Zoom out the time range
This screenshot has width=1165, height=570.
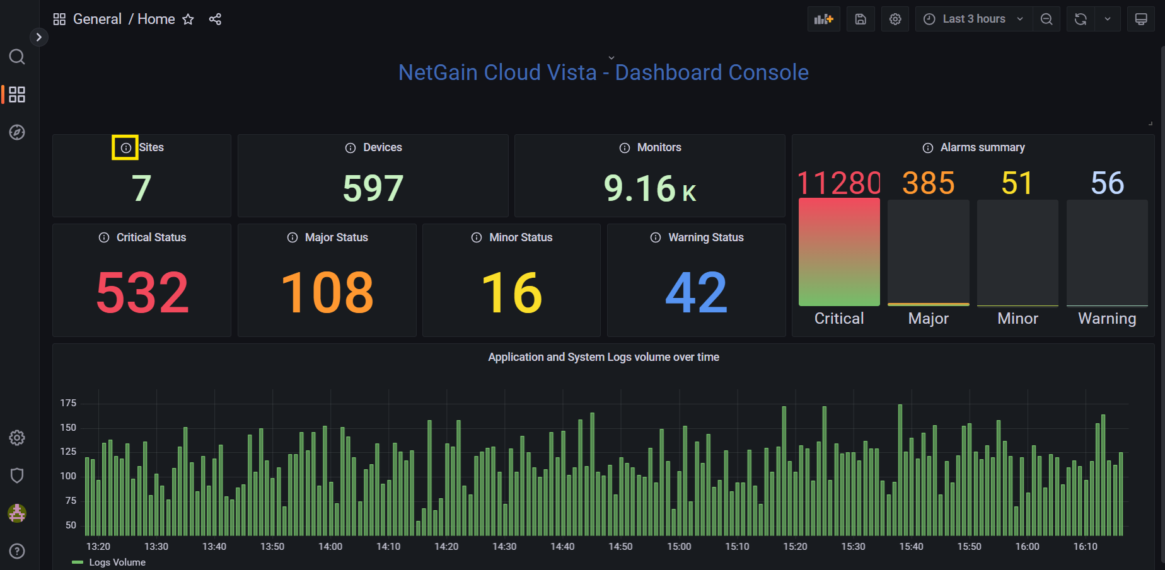click(x=1046, y=19)
